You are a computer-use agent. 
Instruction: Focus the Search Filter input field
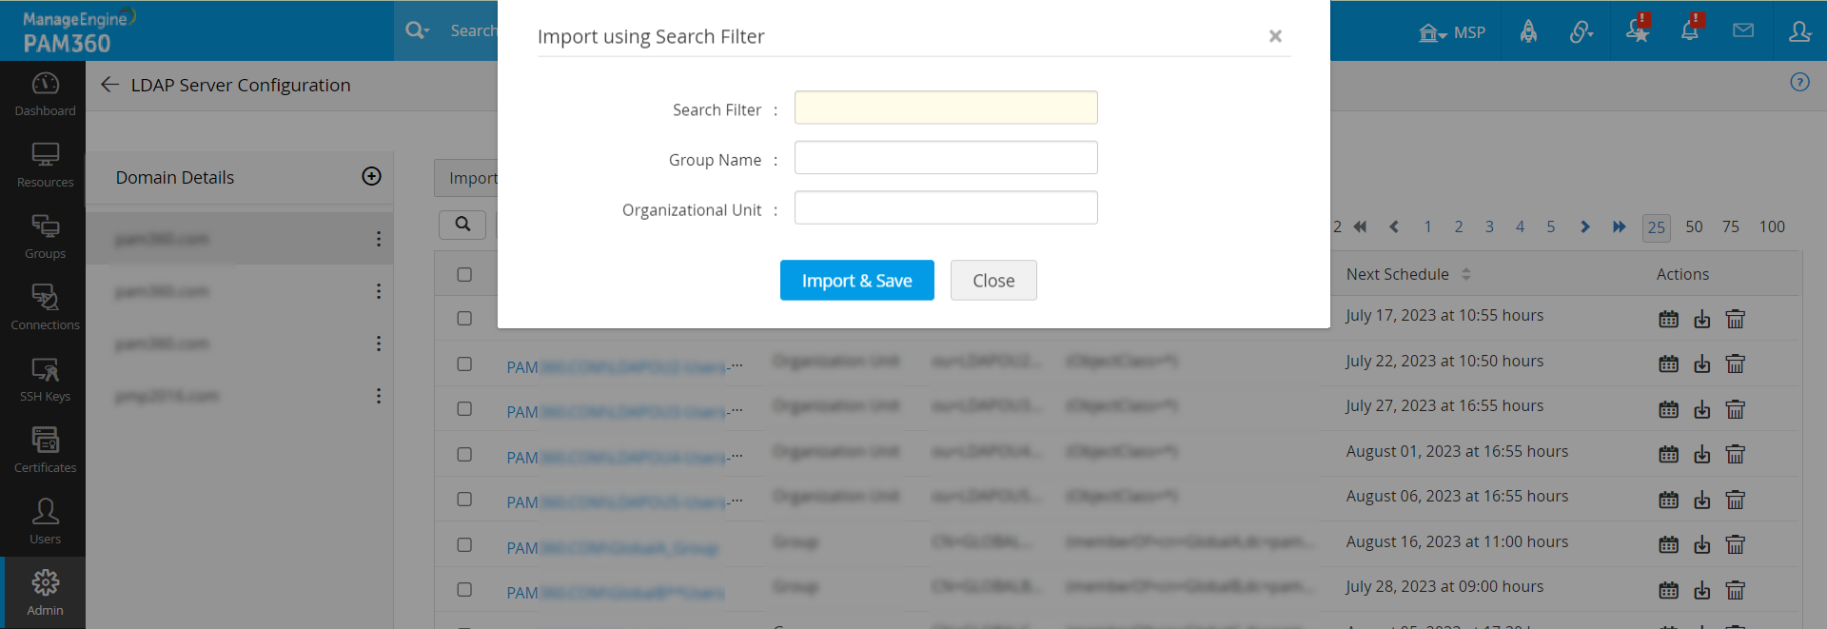[x=946, y=108]
